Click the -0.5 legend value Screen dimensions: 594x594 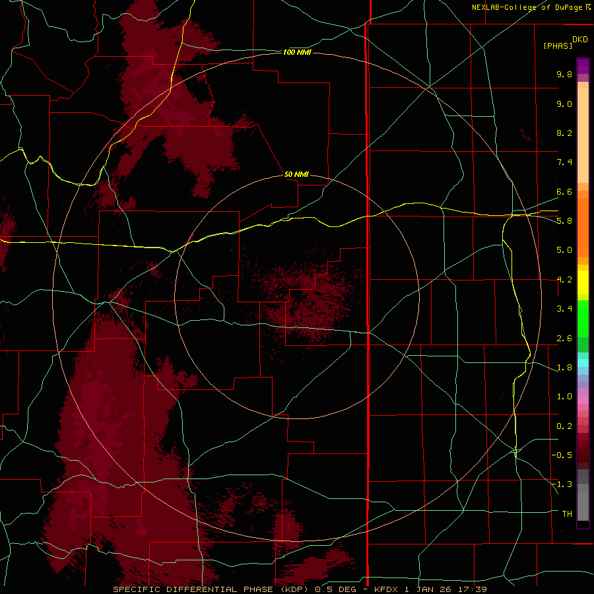point(562,455)
